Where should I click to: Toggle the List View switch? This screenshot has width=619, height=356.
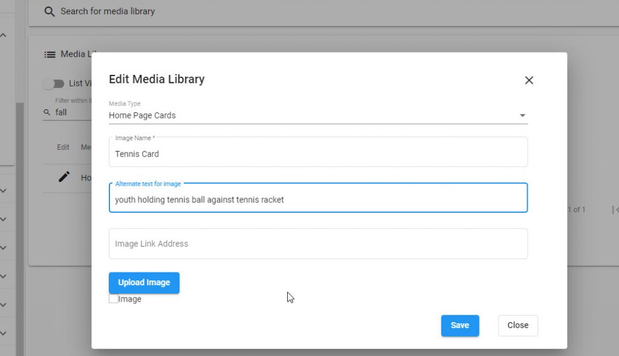54,83
